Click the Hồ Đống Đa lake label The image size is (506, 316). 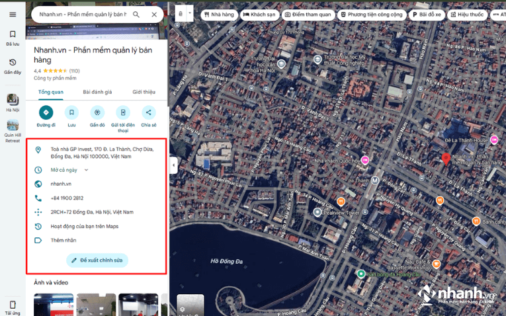click(x=226, y=261)
